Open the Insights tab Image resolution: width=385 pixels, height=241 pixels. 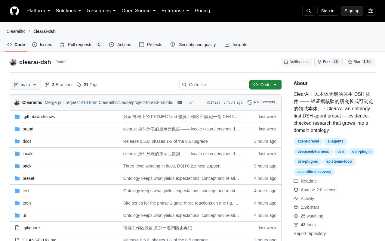tap(236, 45)
